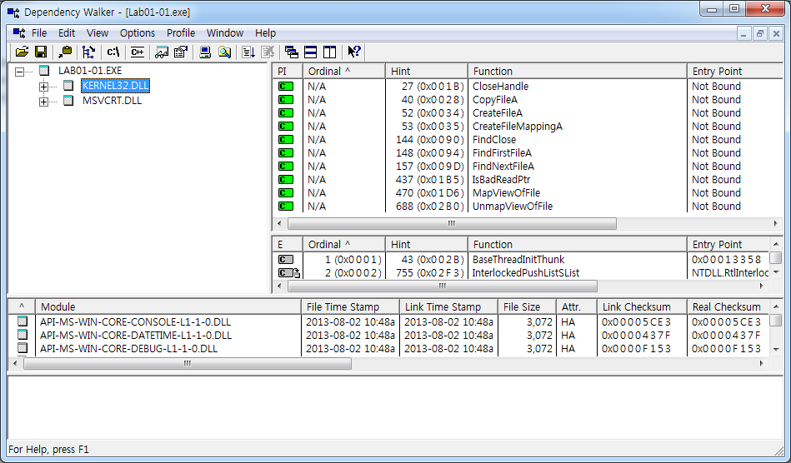Toggle the Auto Expand tree button
Viewport: 791px width, 463px height.
[88, 52]
